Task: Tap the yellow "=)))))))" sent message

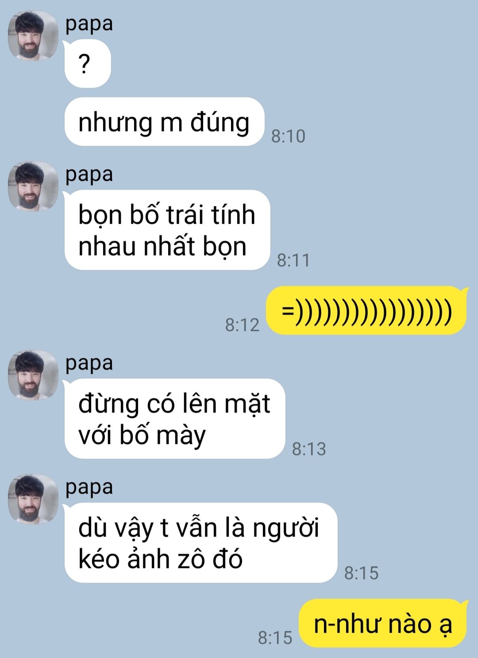Action: (x=366, y=310)
